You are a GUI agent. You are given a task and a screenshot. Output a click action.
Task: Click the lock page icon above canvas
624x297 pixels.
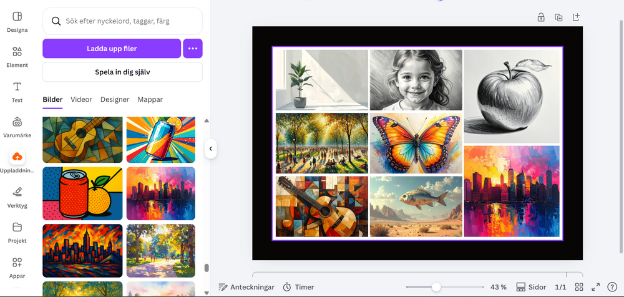pos(541,17)
